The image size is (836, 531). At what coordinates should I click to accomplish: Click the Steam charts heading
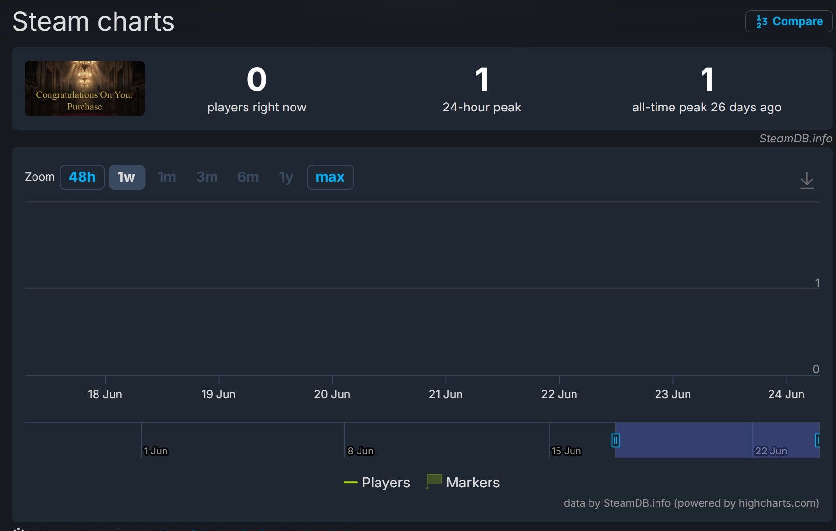point(93,22)
